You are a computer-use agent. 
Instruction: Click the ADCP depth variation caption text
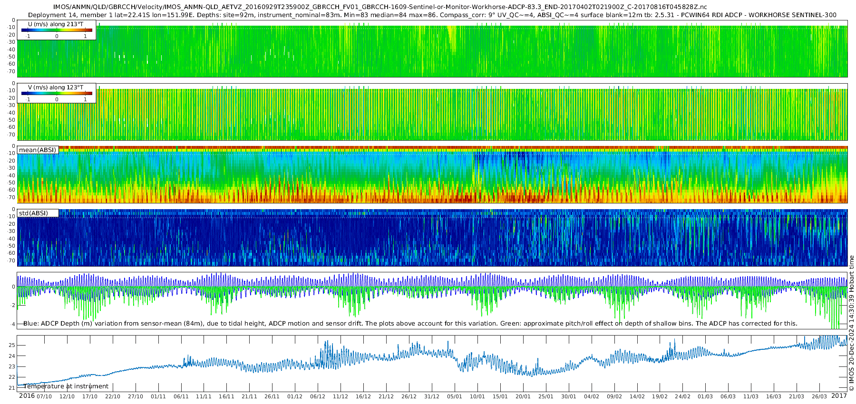pyautogui.click(x=410, y=323)
